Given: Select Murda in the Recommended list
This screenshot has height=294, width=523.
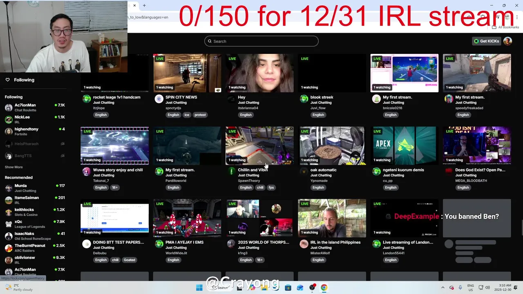Looking at the screenshot, I should pos(35,188).
